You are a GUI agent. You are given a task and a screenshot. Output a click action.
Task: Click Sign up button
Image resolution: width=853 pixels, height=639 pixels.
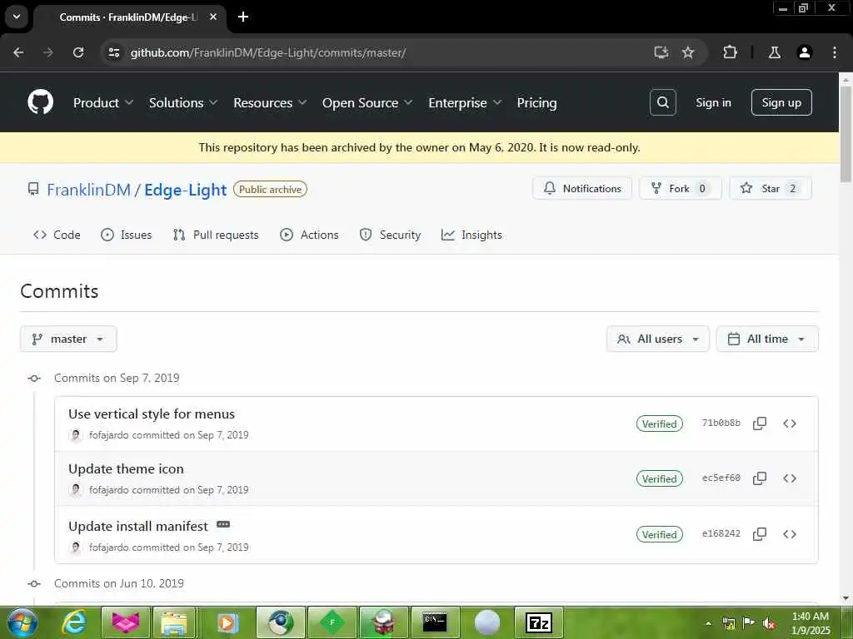pyautogui.click(x=781, y=102)
